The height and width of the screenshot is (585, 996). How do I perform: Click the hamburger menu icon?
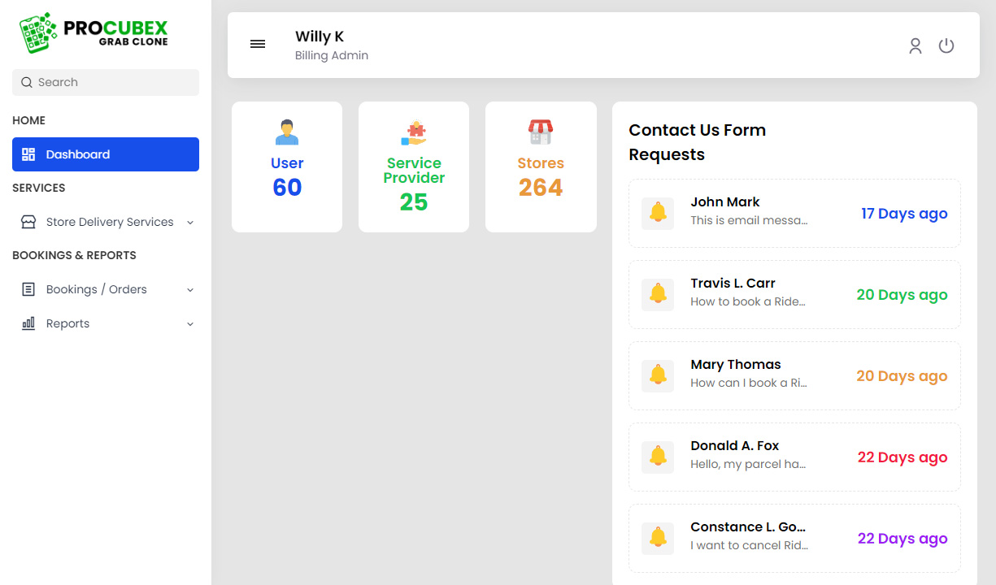258,45
